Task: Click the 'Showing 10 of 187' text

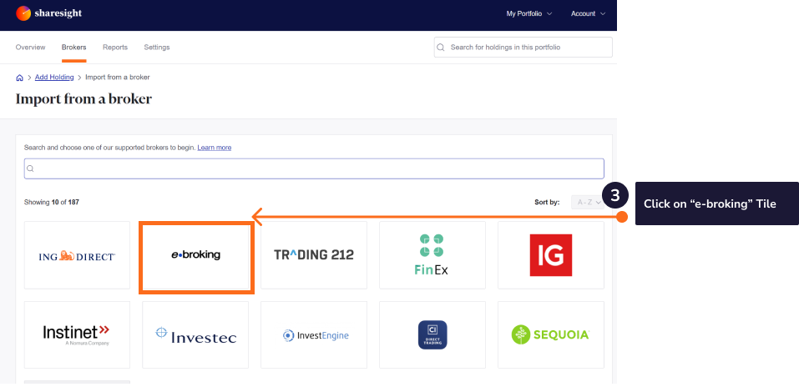Action: click(x=52, y=202)
